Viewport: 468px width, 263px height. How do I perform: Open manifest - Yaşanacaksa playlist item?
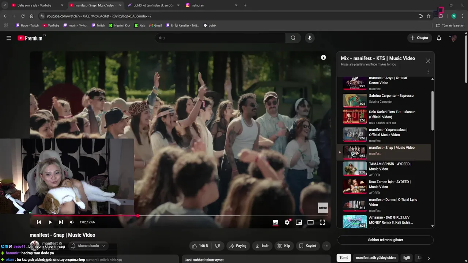[384, 135]
